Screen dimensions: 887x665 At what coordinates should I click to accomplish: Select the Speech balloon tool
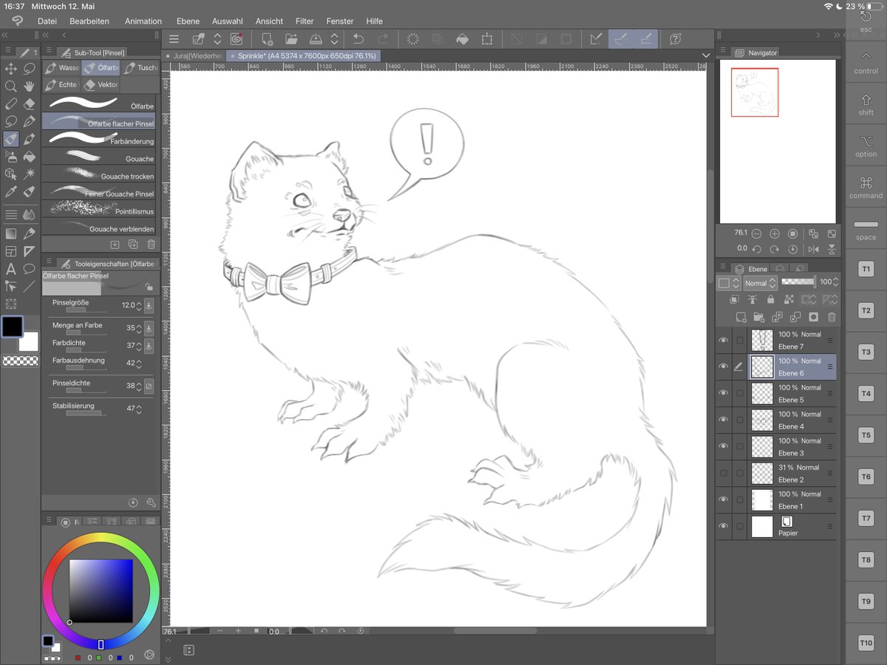point(30,269)
